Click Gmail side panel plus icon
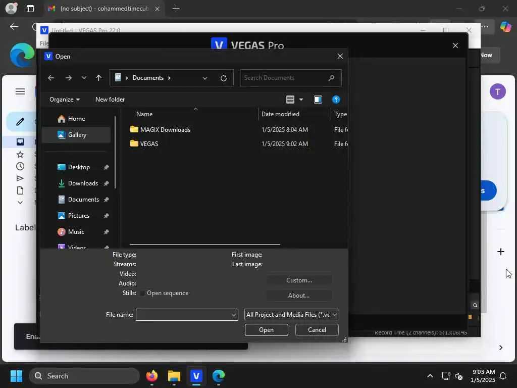Image resolution: width=517 pixels, height=388 pixels. pyautogui.click(x=500, y=252)
